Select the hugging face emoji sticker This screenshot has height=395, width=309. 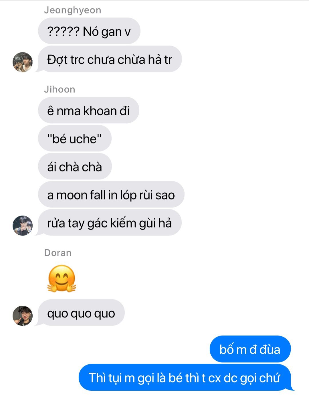pyautogui.click(x=62, y=279)
